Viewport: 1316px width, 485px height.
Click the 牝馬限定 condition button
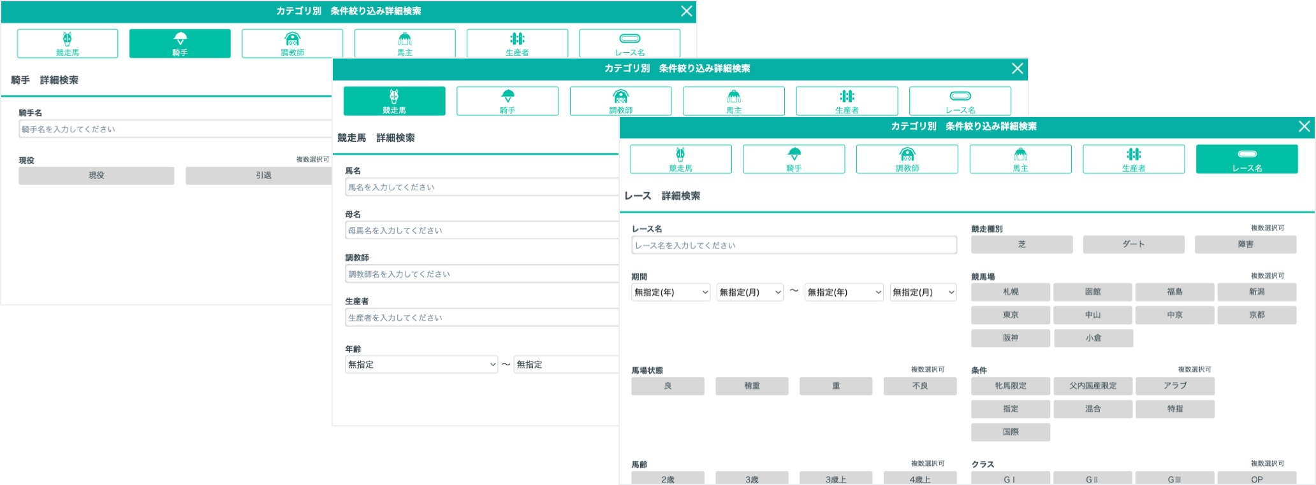1010,386
